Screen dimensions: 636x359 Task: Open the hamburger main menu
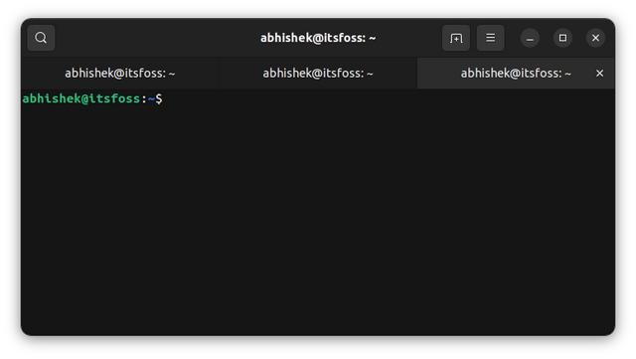pos(490,38)
